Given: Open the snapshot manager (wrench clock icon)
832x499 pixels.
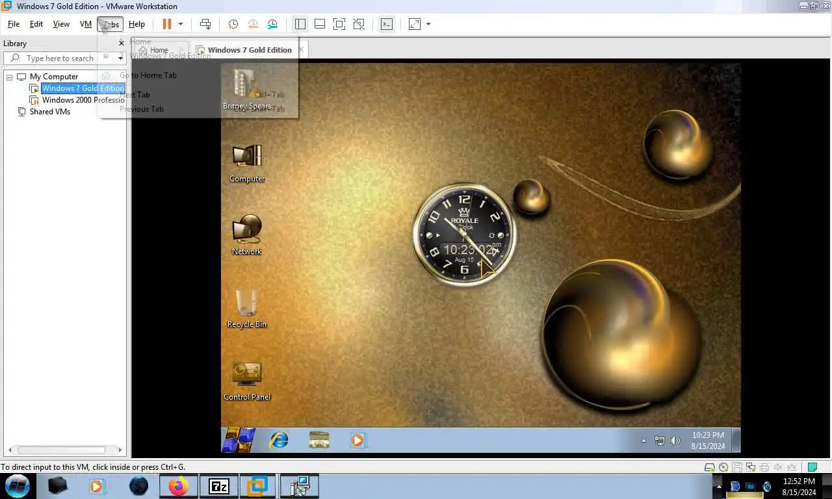Looking at the screenshot, I should [x=272, y=24].
